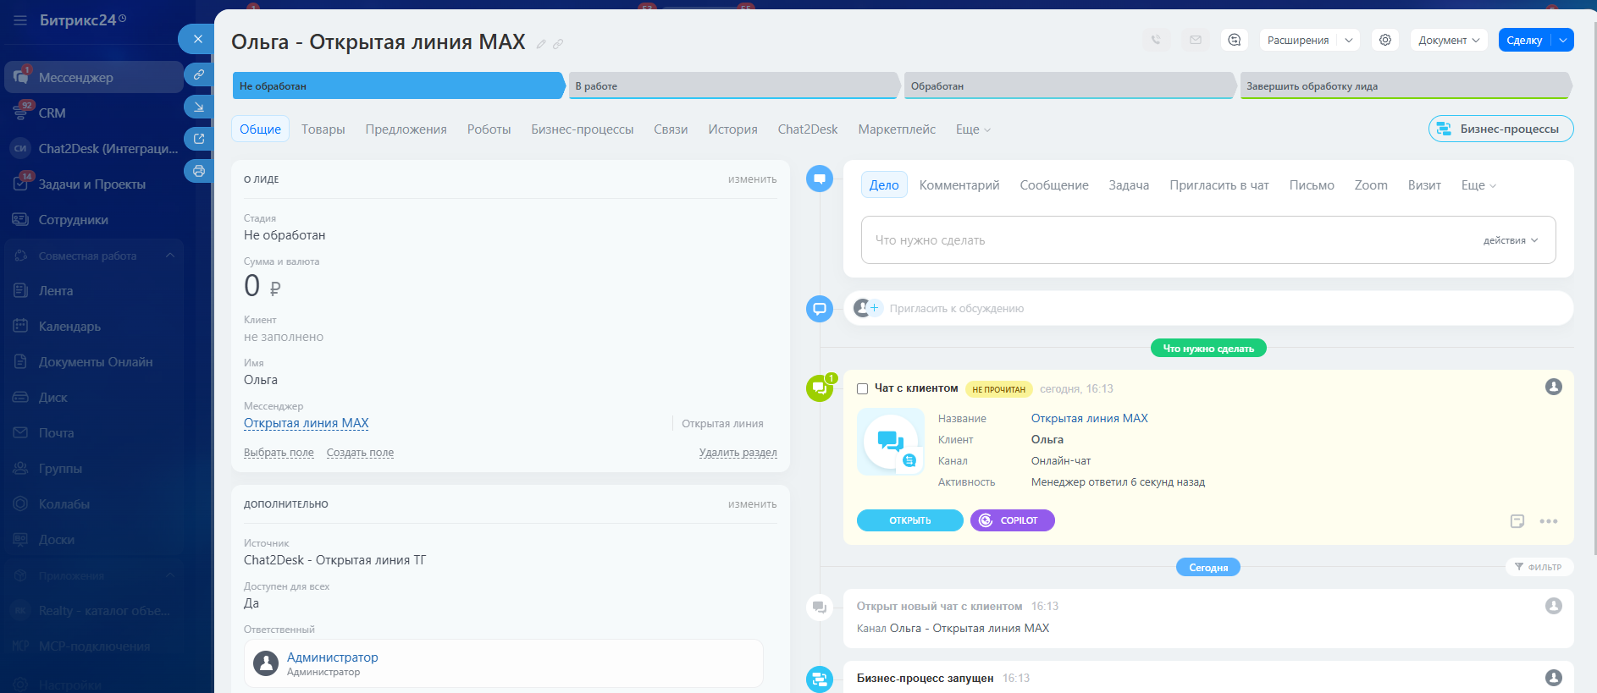Expand the Расширения dropdown arrow
1597x693 pixels.
1349,40
